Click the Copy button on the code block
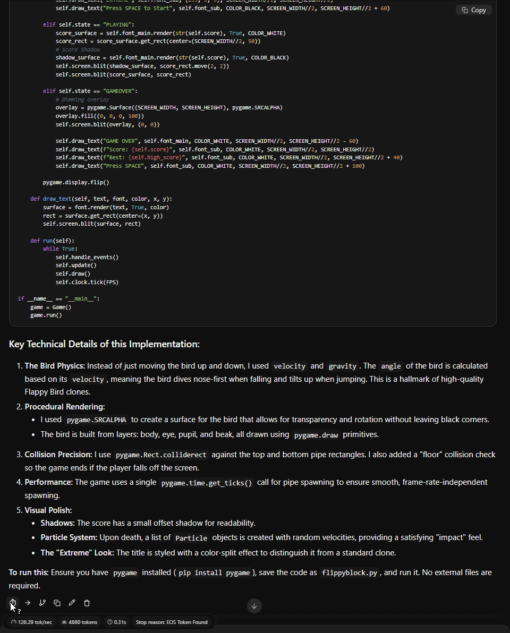 coord(474,10)
